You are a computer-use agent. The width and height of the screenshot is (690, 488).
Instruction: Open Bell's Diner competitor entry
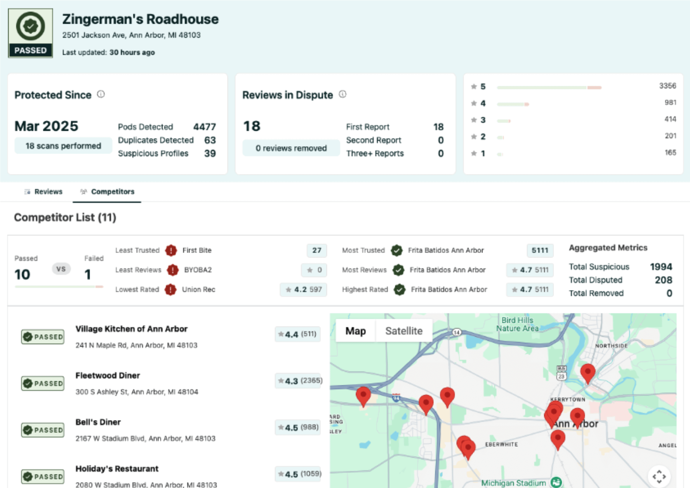point(98,422)
